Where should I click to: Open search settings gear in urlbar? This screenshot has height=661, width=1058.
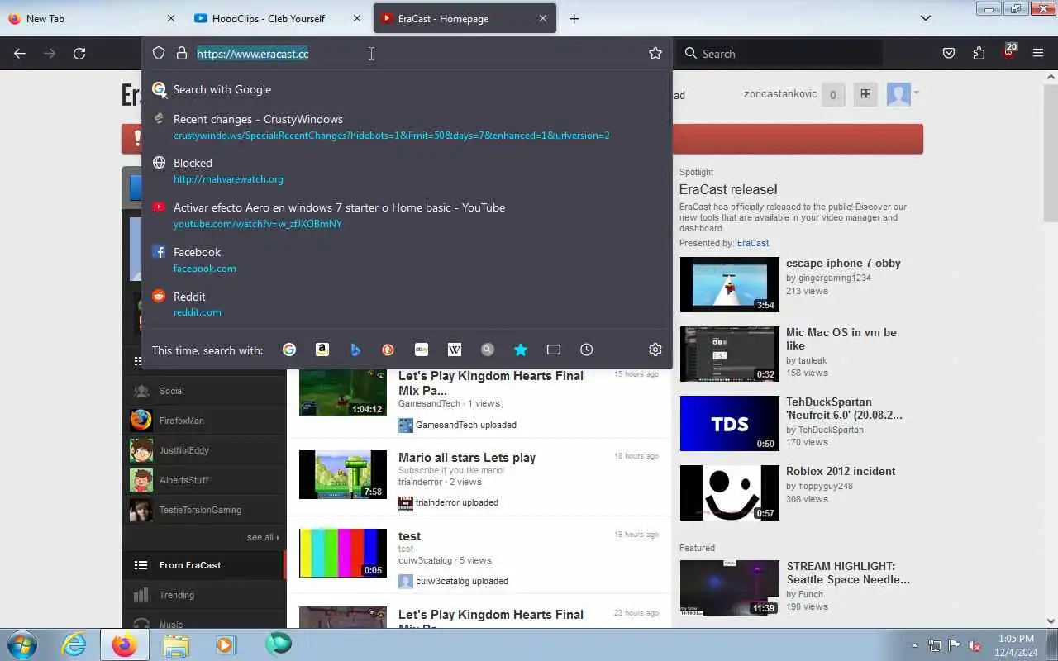[655, 350]
